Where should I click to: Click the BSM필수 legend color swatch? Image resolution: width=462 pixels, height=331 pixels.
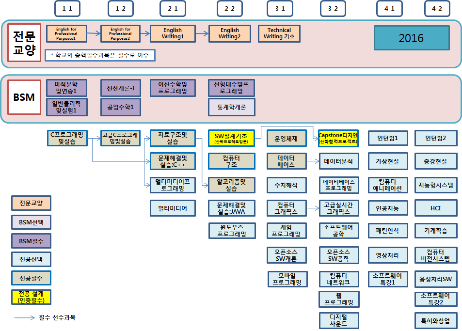click(31, 240)
